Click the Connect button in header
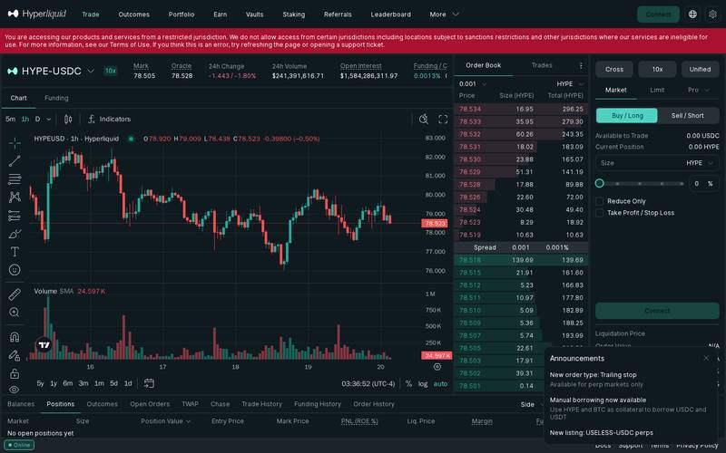The image size is (726, 453). click(x=659, y=14)
